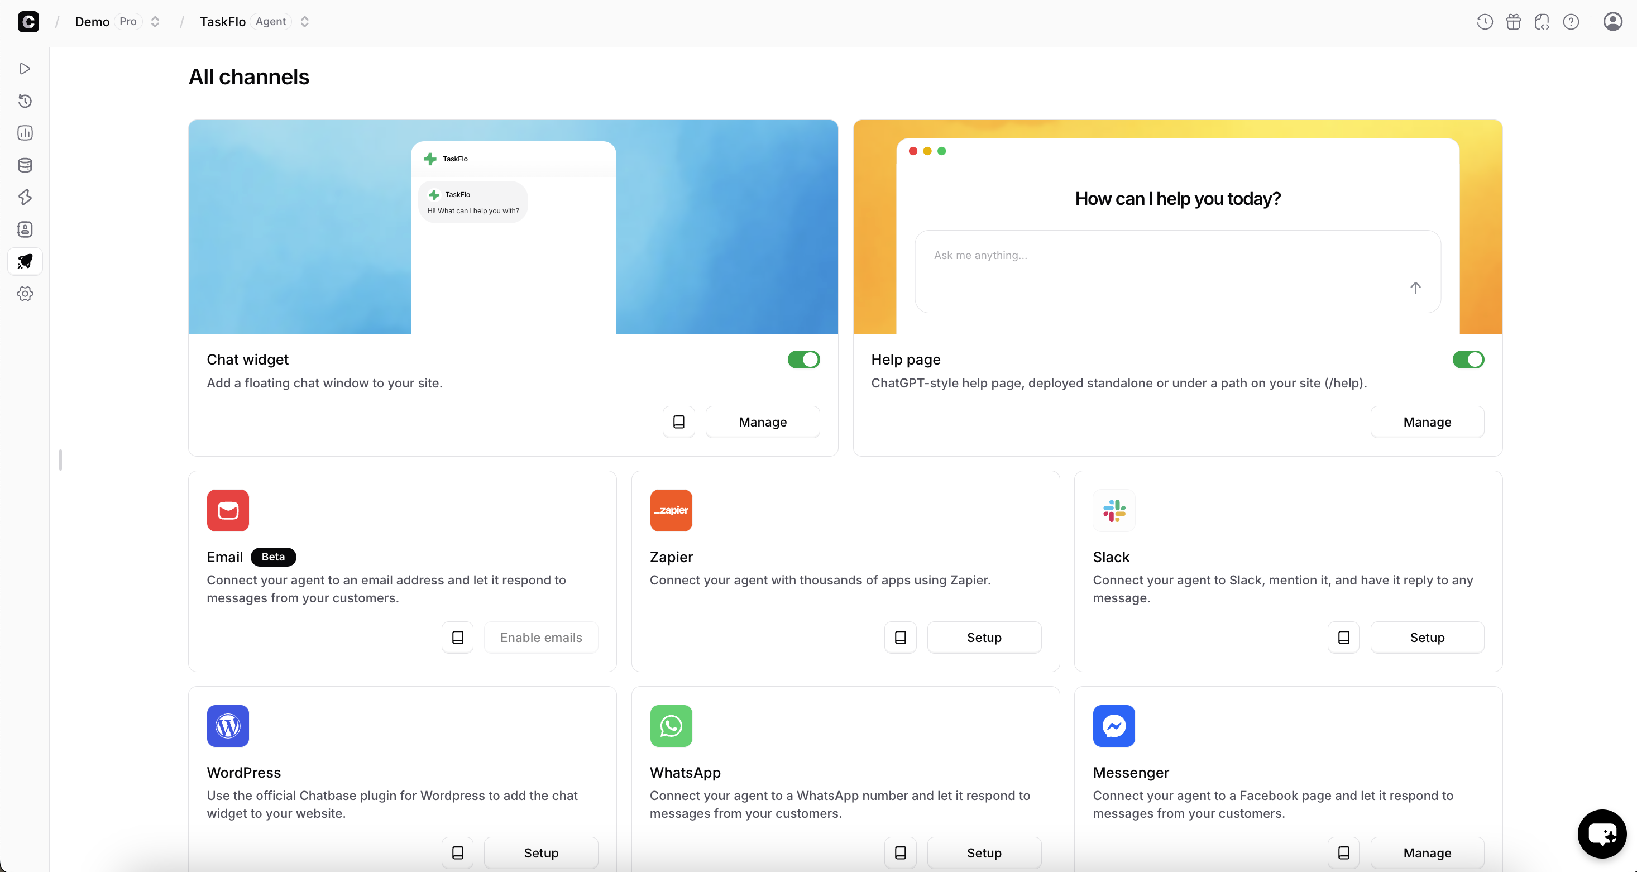
Task: Toggle off the Help page switch
Action: 1468,360
